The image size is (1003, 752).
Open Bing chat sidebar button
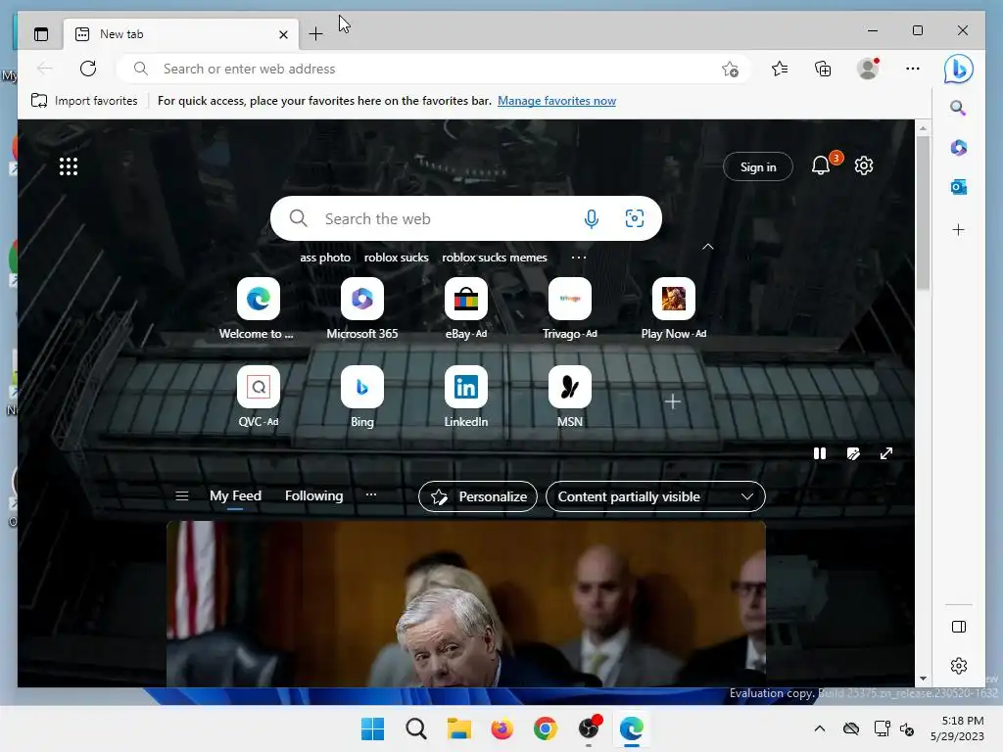(958, 70)
